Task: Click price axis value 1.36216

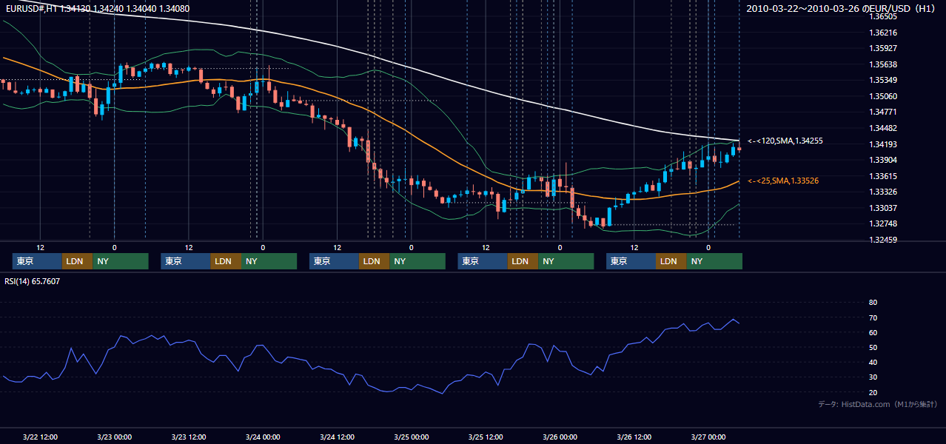Action: click(883, 33)
